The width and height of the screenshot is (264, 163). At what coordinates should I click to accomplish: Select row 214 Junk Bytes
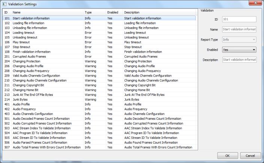99,100
